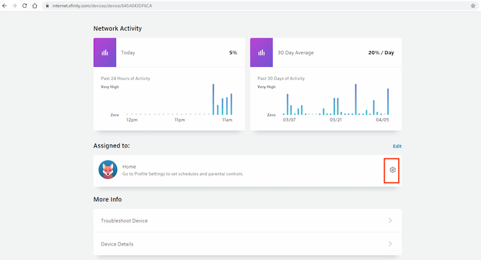This screenshot has height=260, width=481.
Task: Open the Device Details row
Action: coord(248,244)
